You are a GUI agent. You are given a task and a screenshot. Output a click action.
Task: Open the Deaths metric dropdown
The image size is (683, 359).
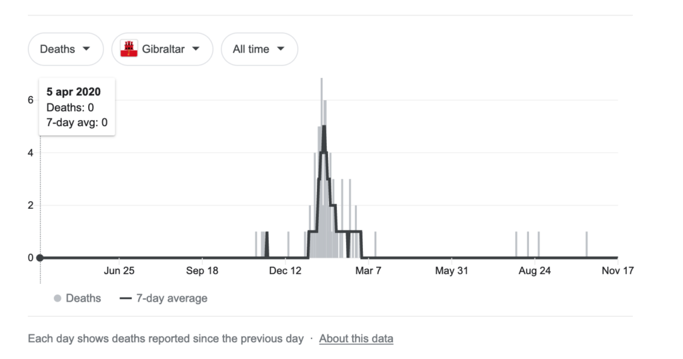click(x=65, y=49)
